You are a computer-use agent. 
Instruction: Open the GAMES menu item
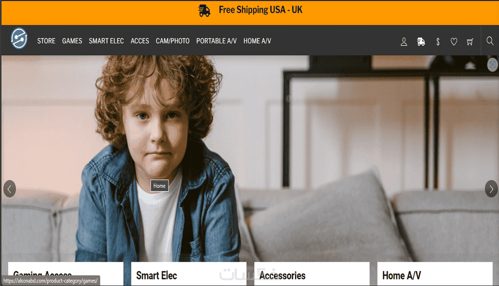pyautogui.click(x=72, y=41)
